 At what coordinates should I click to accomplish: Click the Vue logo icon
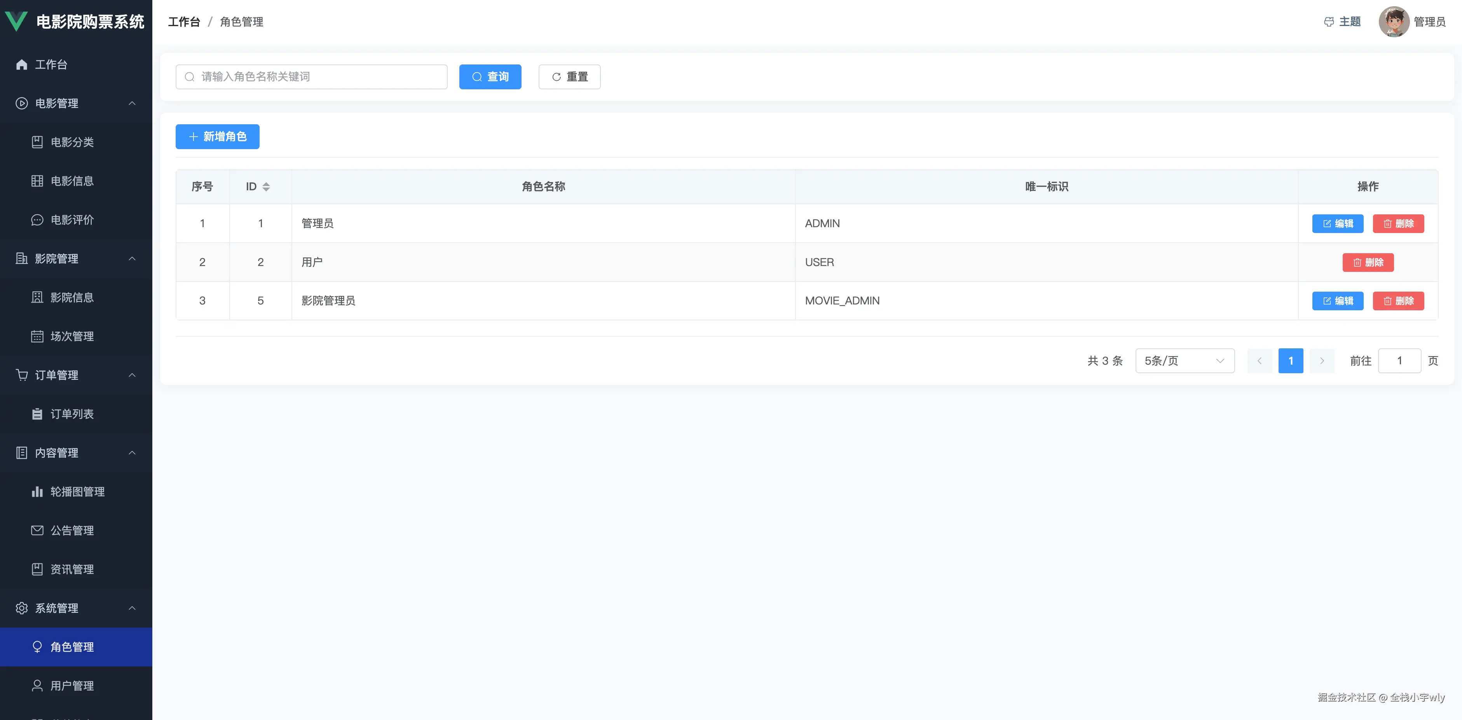pos(16,21)
